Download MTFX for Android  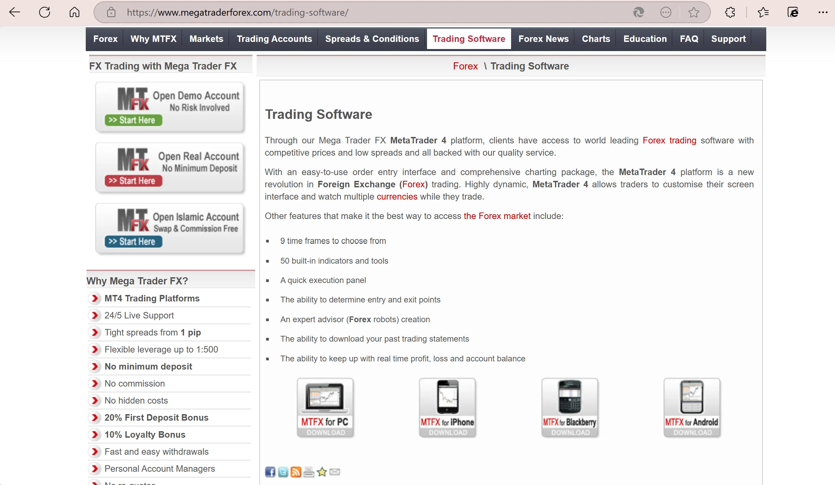point(692,408)
